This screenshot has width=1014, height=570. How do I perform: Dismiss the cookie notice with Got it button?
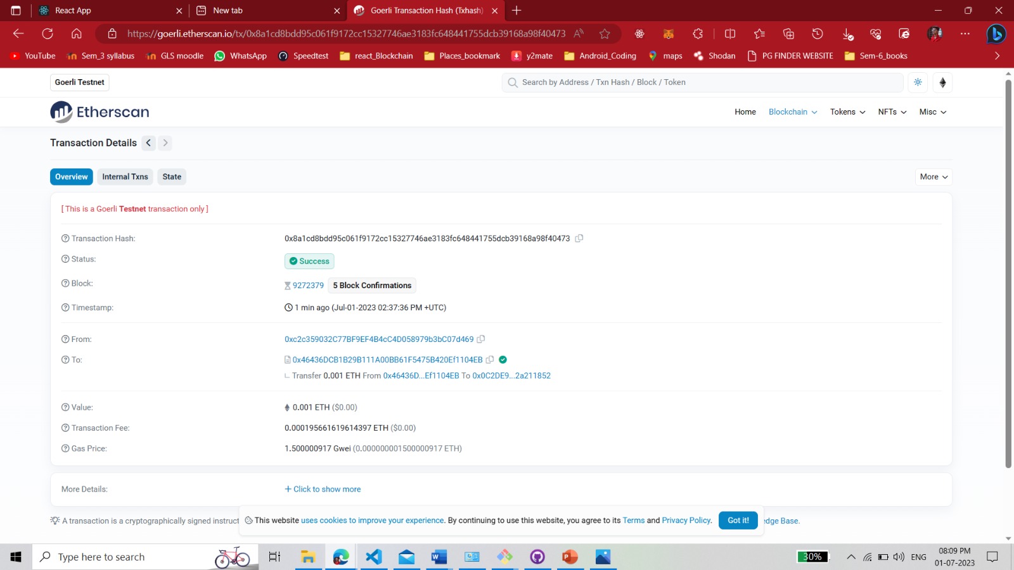tap(737, 520)
